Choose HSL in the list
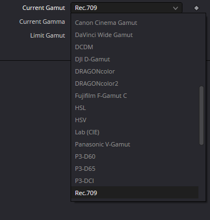 (x=134, y=108)
